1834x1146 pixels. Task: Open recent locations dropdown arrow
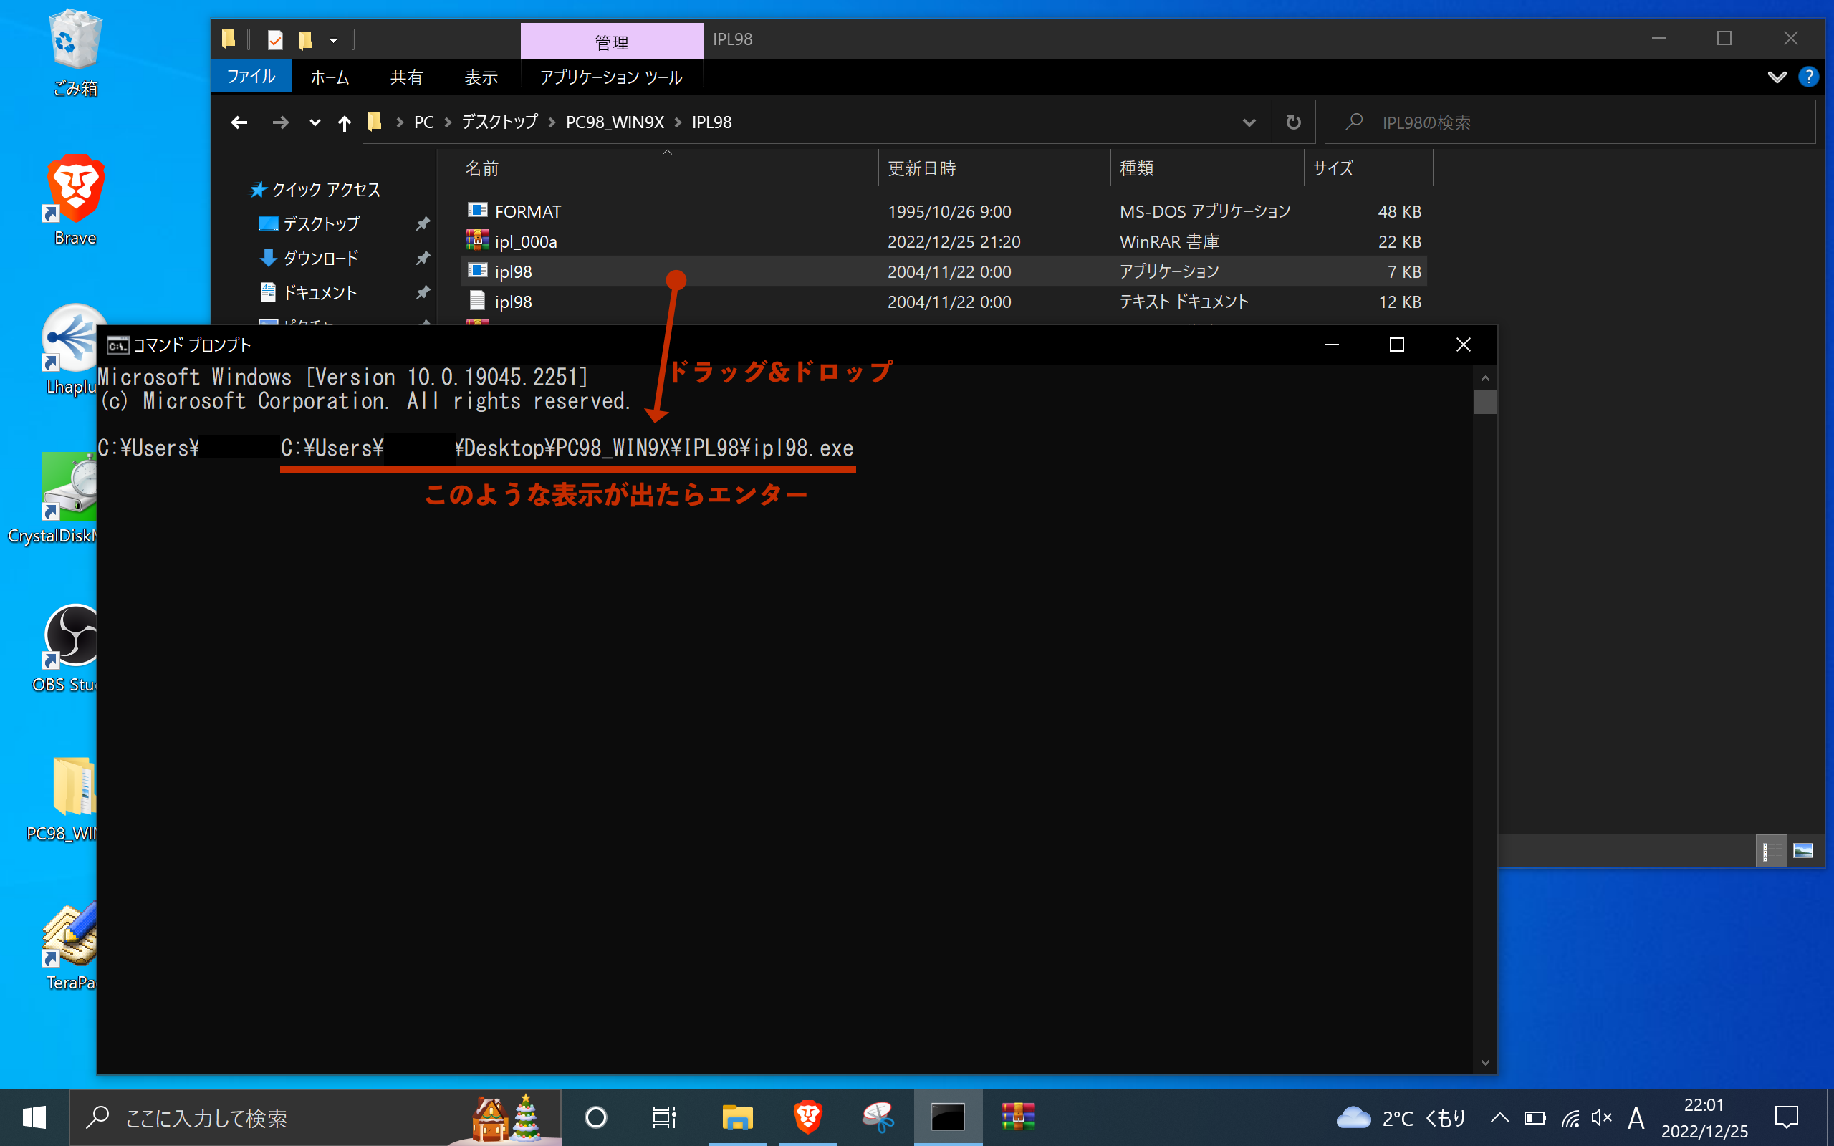pos(315,122)
